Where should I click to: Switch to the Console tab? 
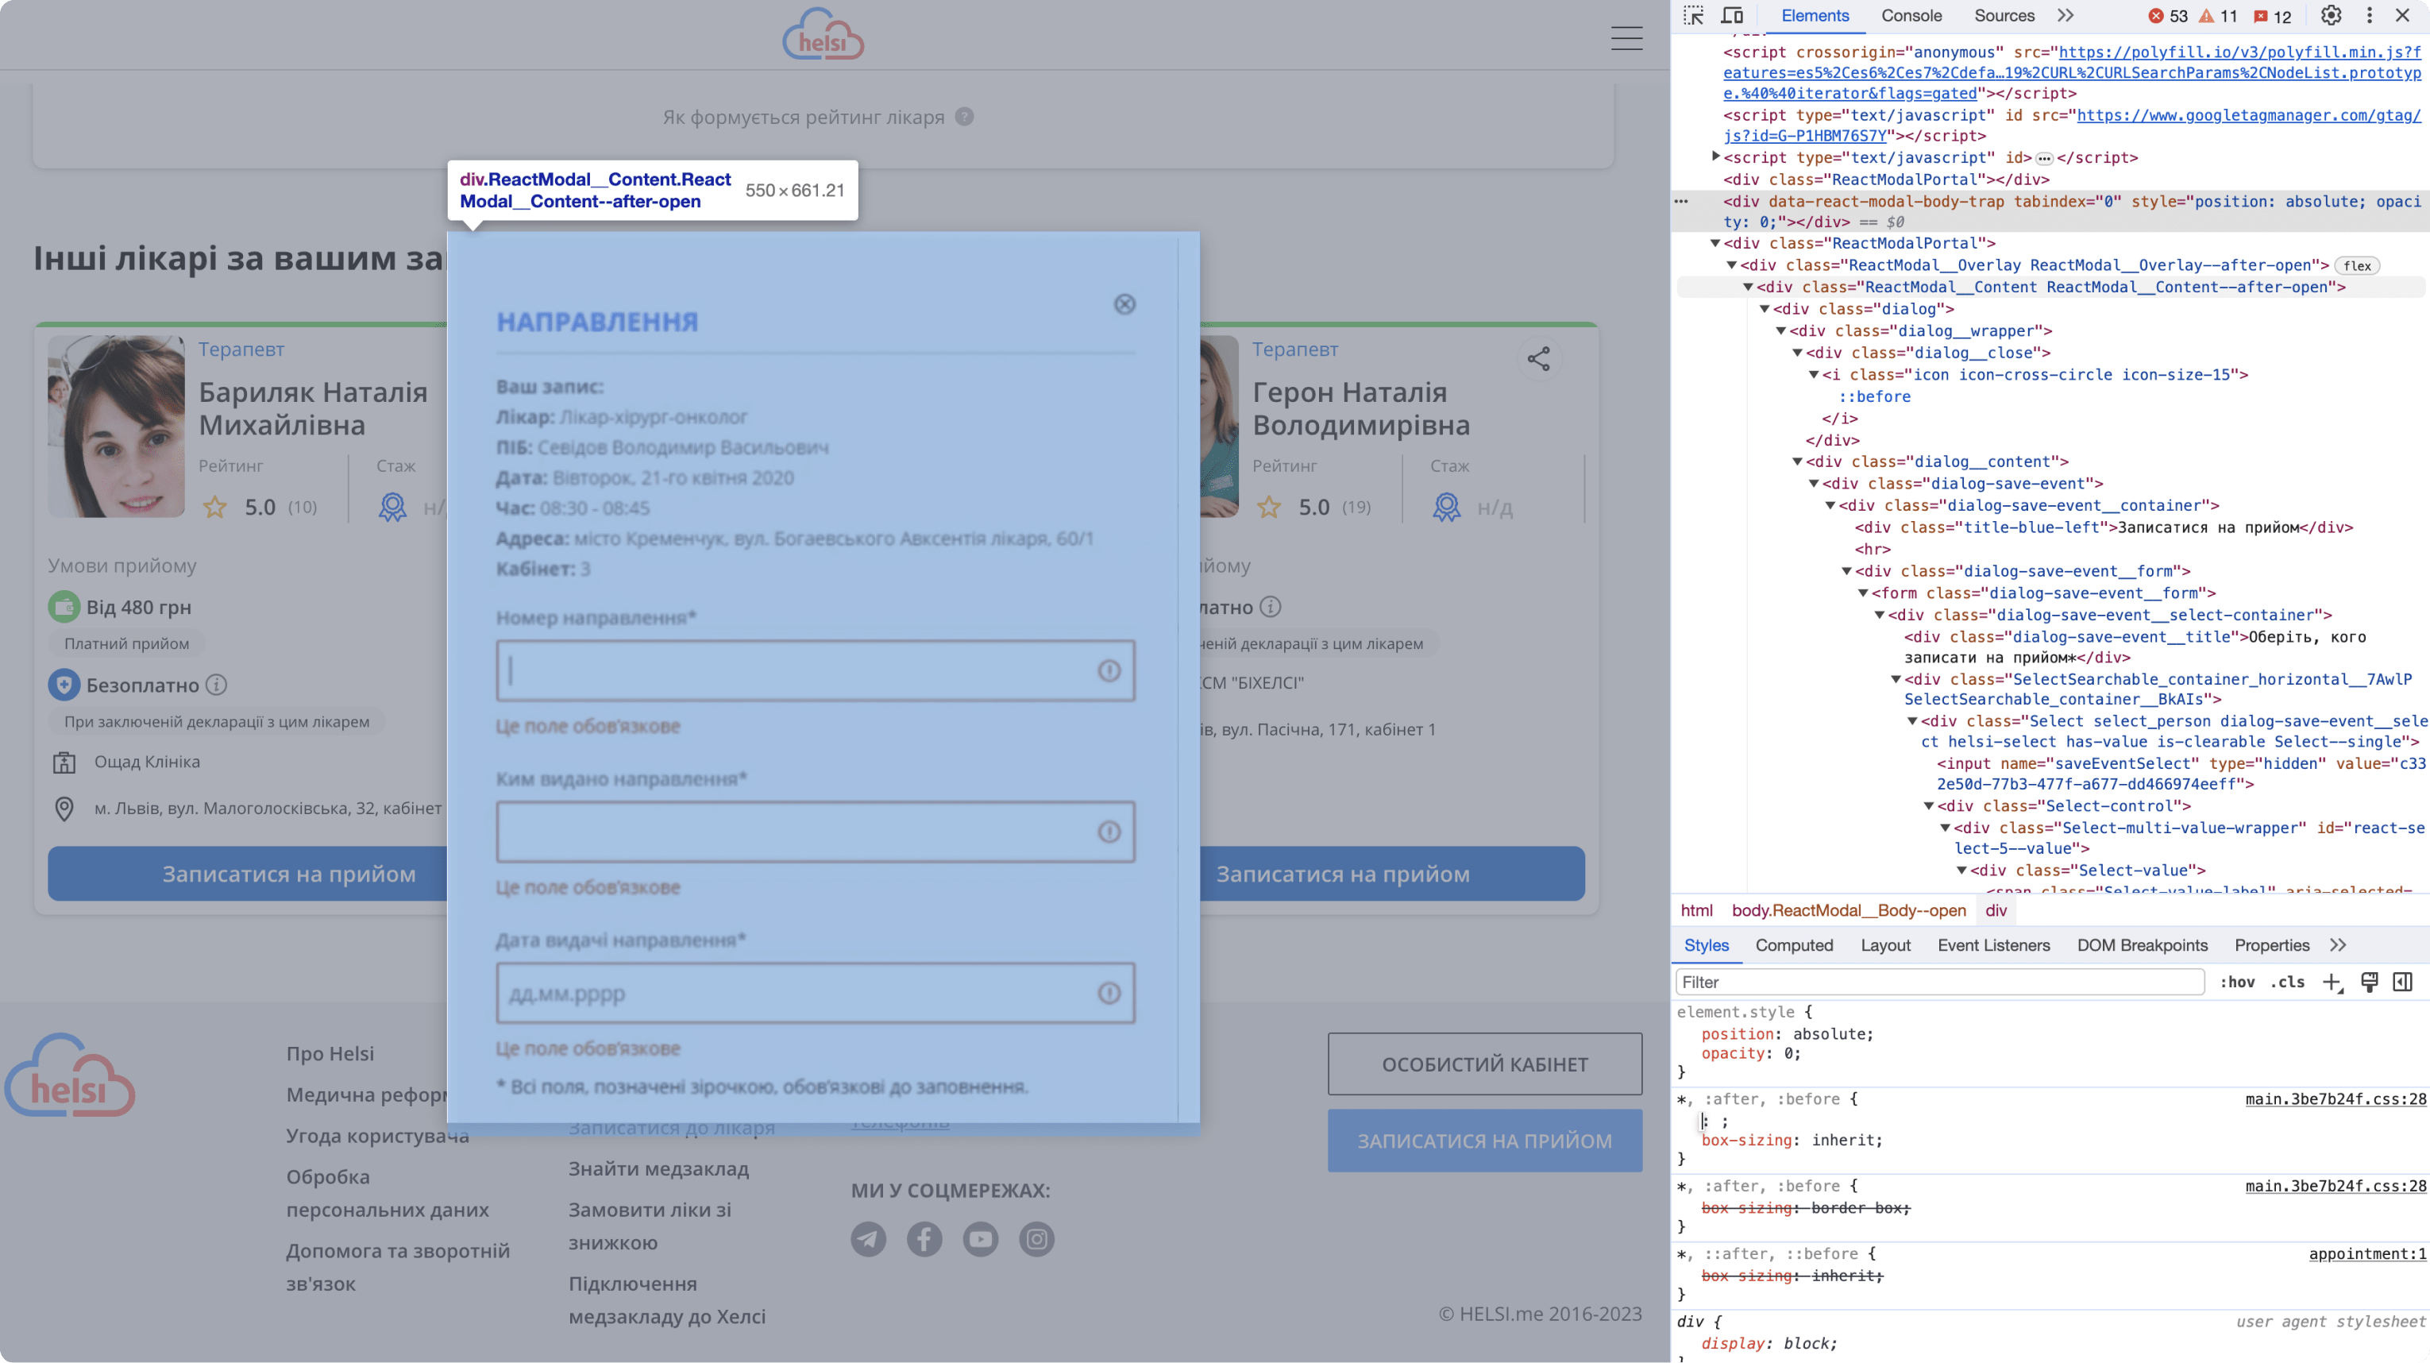[1911, 15]
